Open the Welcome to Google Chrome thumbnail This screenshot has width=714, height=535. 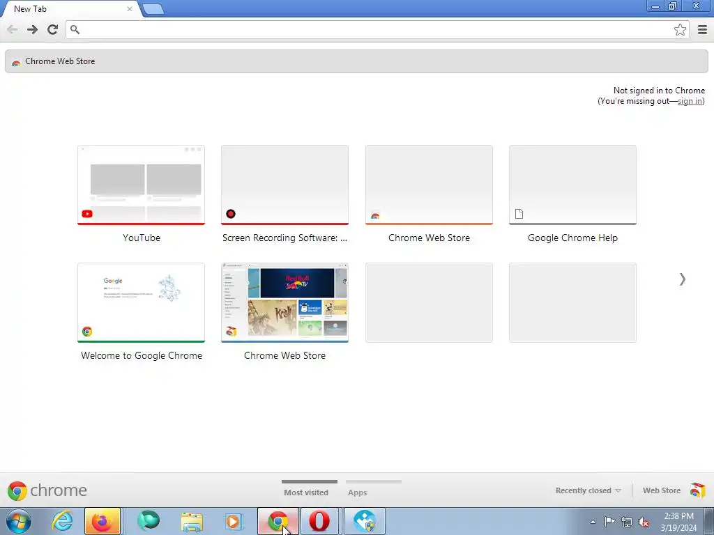tap(141, 302)
